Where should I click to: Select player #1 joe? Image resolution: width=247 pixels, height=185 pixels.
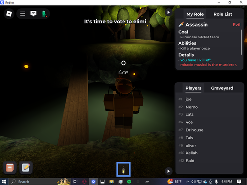pos(209,99)
